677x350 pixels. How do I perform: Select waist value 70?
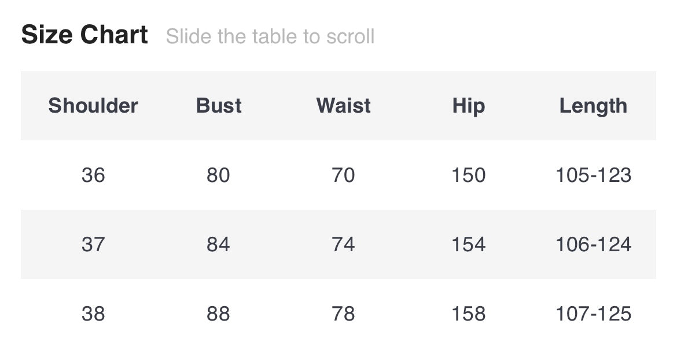(x=343, y=175)
